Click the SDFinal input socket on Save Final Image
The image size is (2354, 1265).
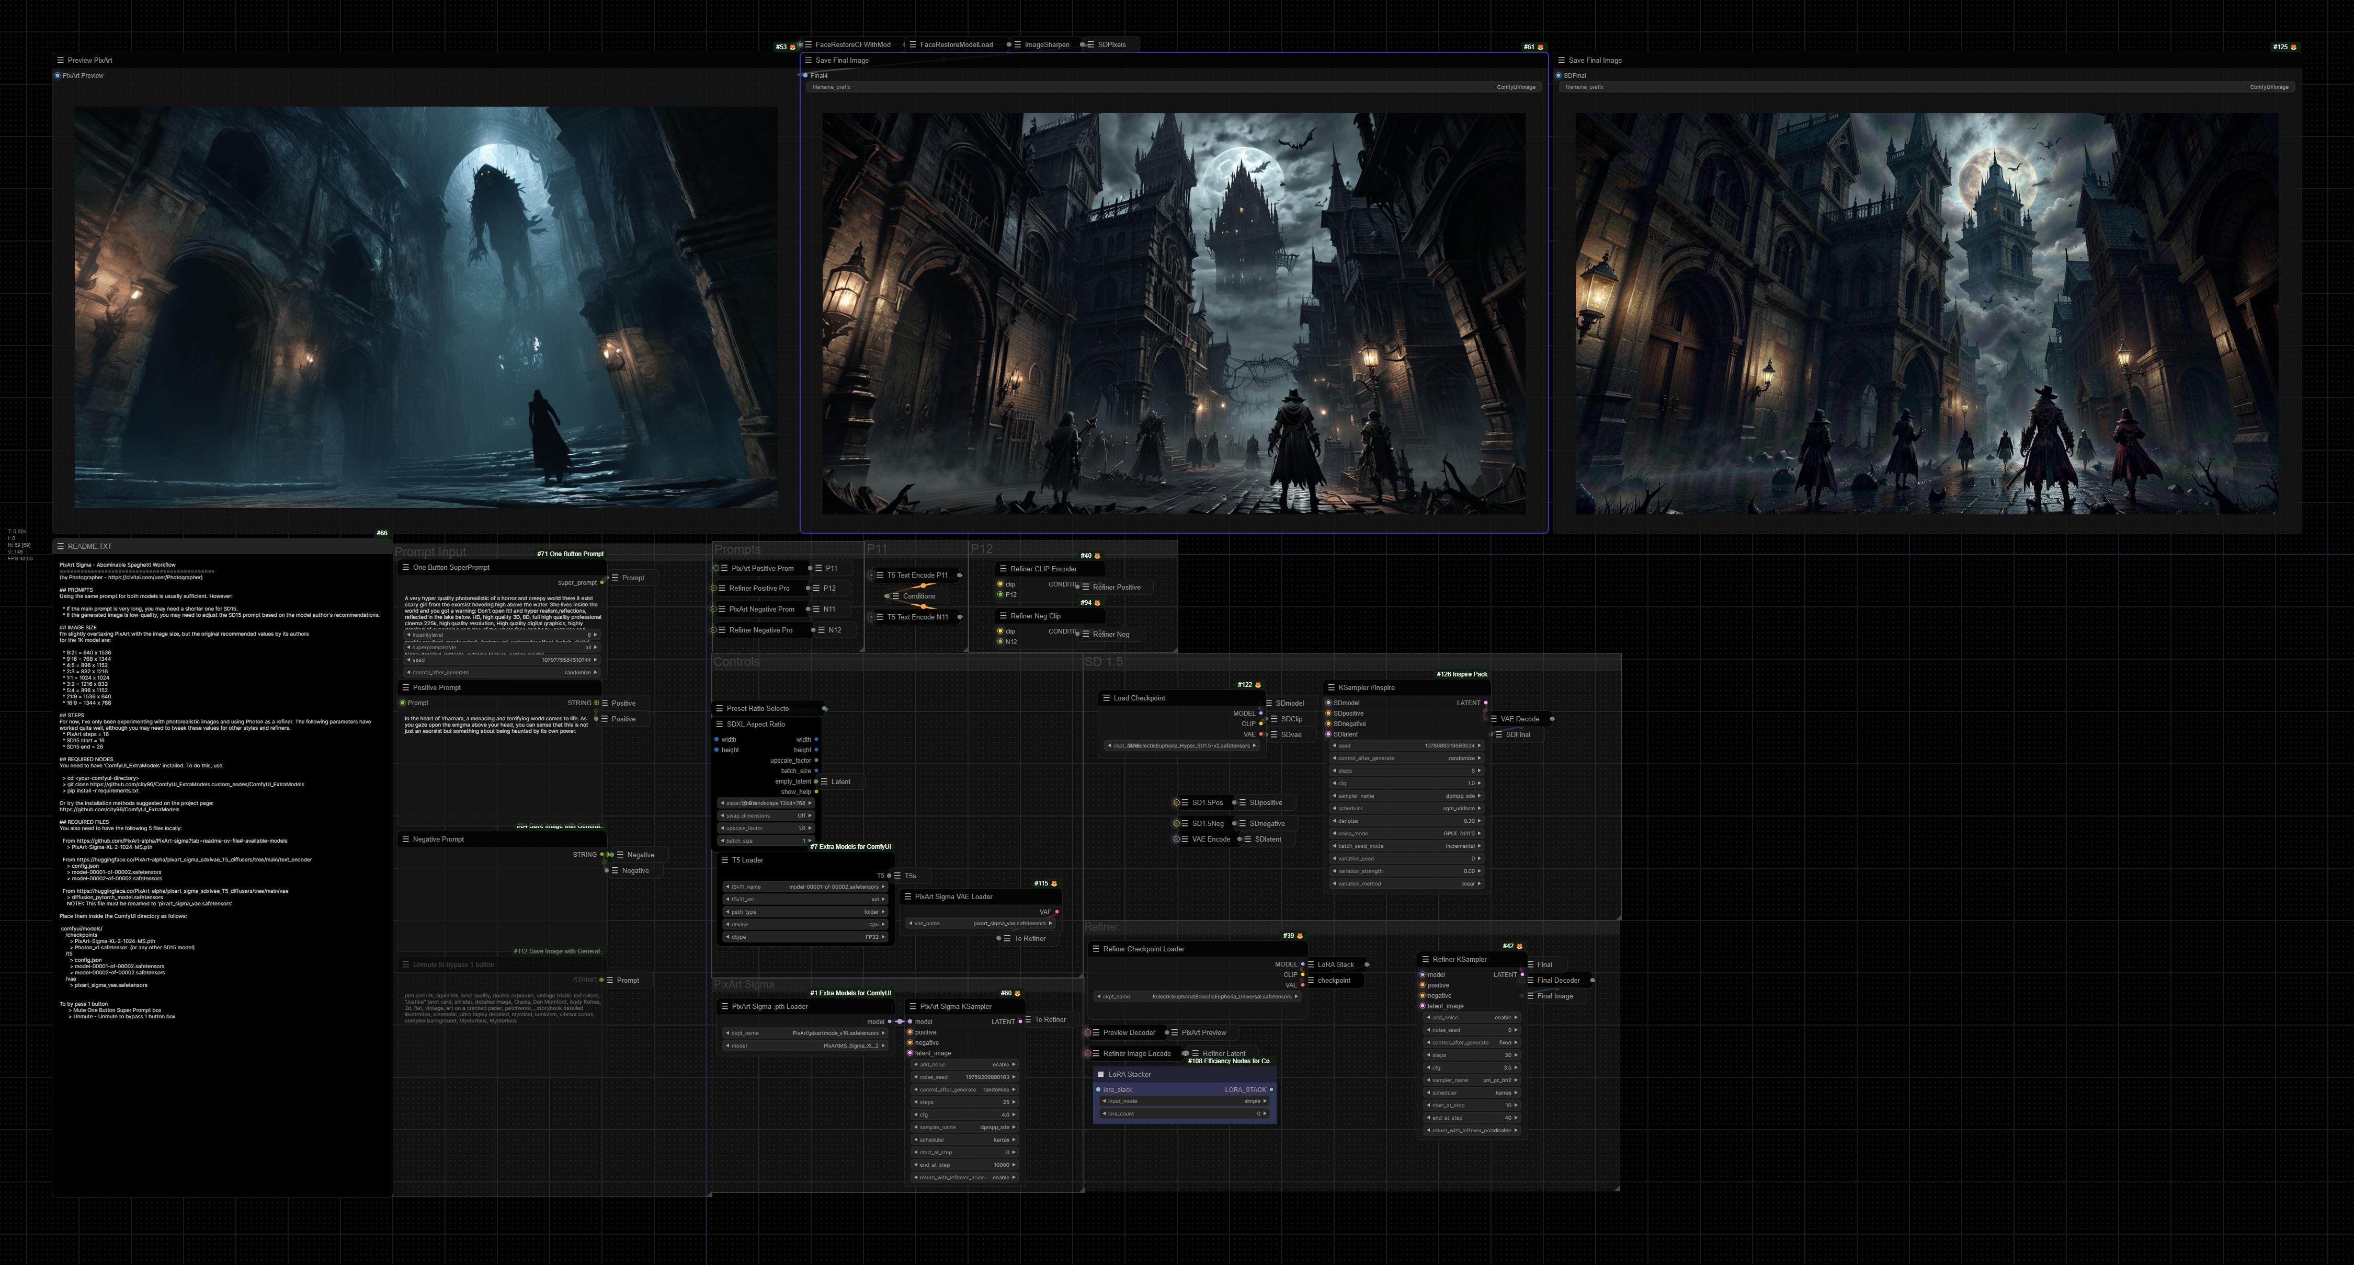click(1558, 76)
